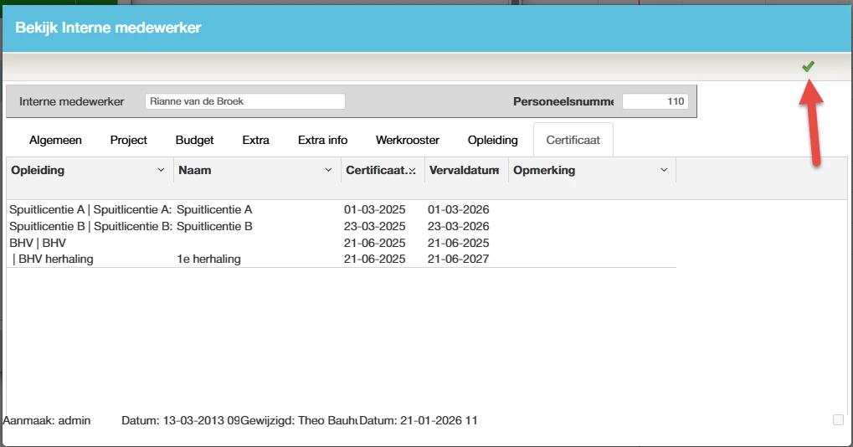This screenshot has height=447, width=853.
Task: Click the Interne medewerker name field
Action: click(x=244, y=101)
